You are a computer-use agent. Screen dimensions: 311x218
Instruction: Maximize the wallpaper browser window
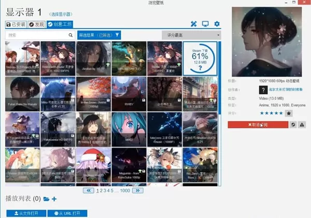294,2
